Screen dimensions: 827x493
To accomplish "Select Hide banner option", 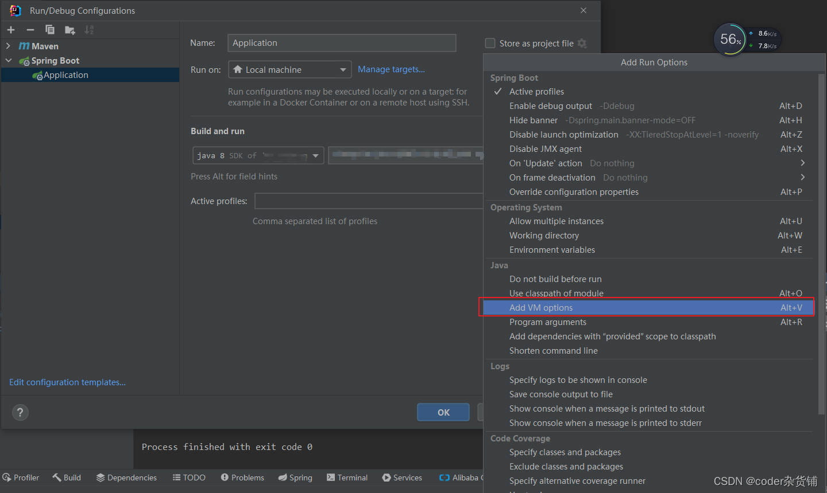I will (x=648, y=120).
